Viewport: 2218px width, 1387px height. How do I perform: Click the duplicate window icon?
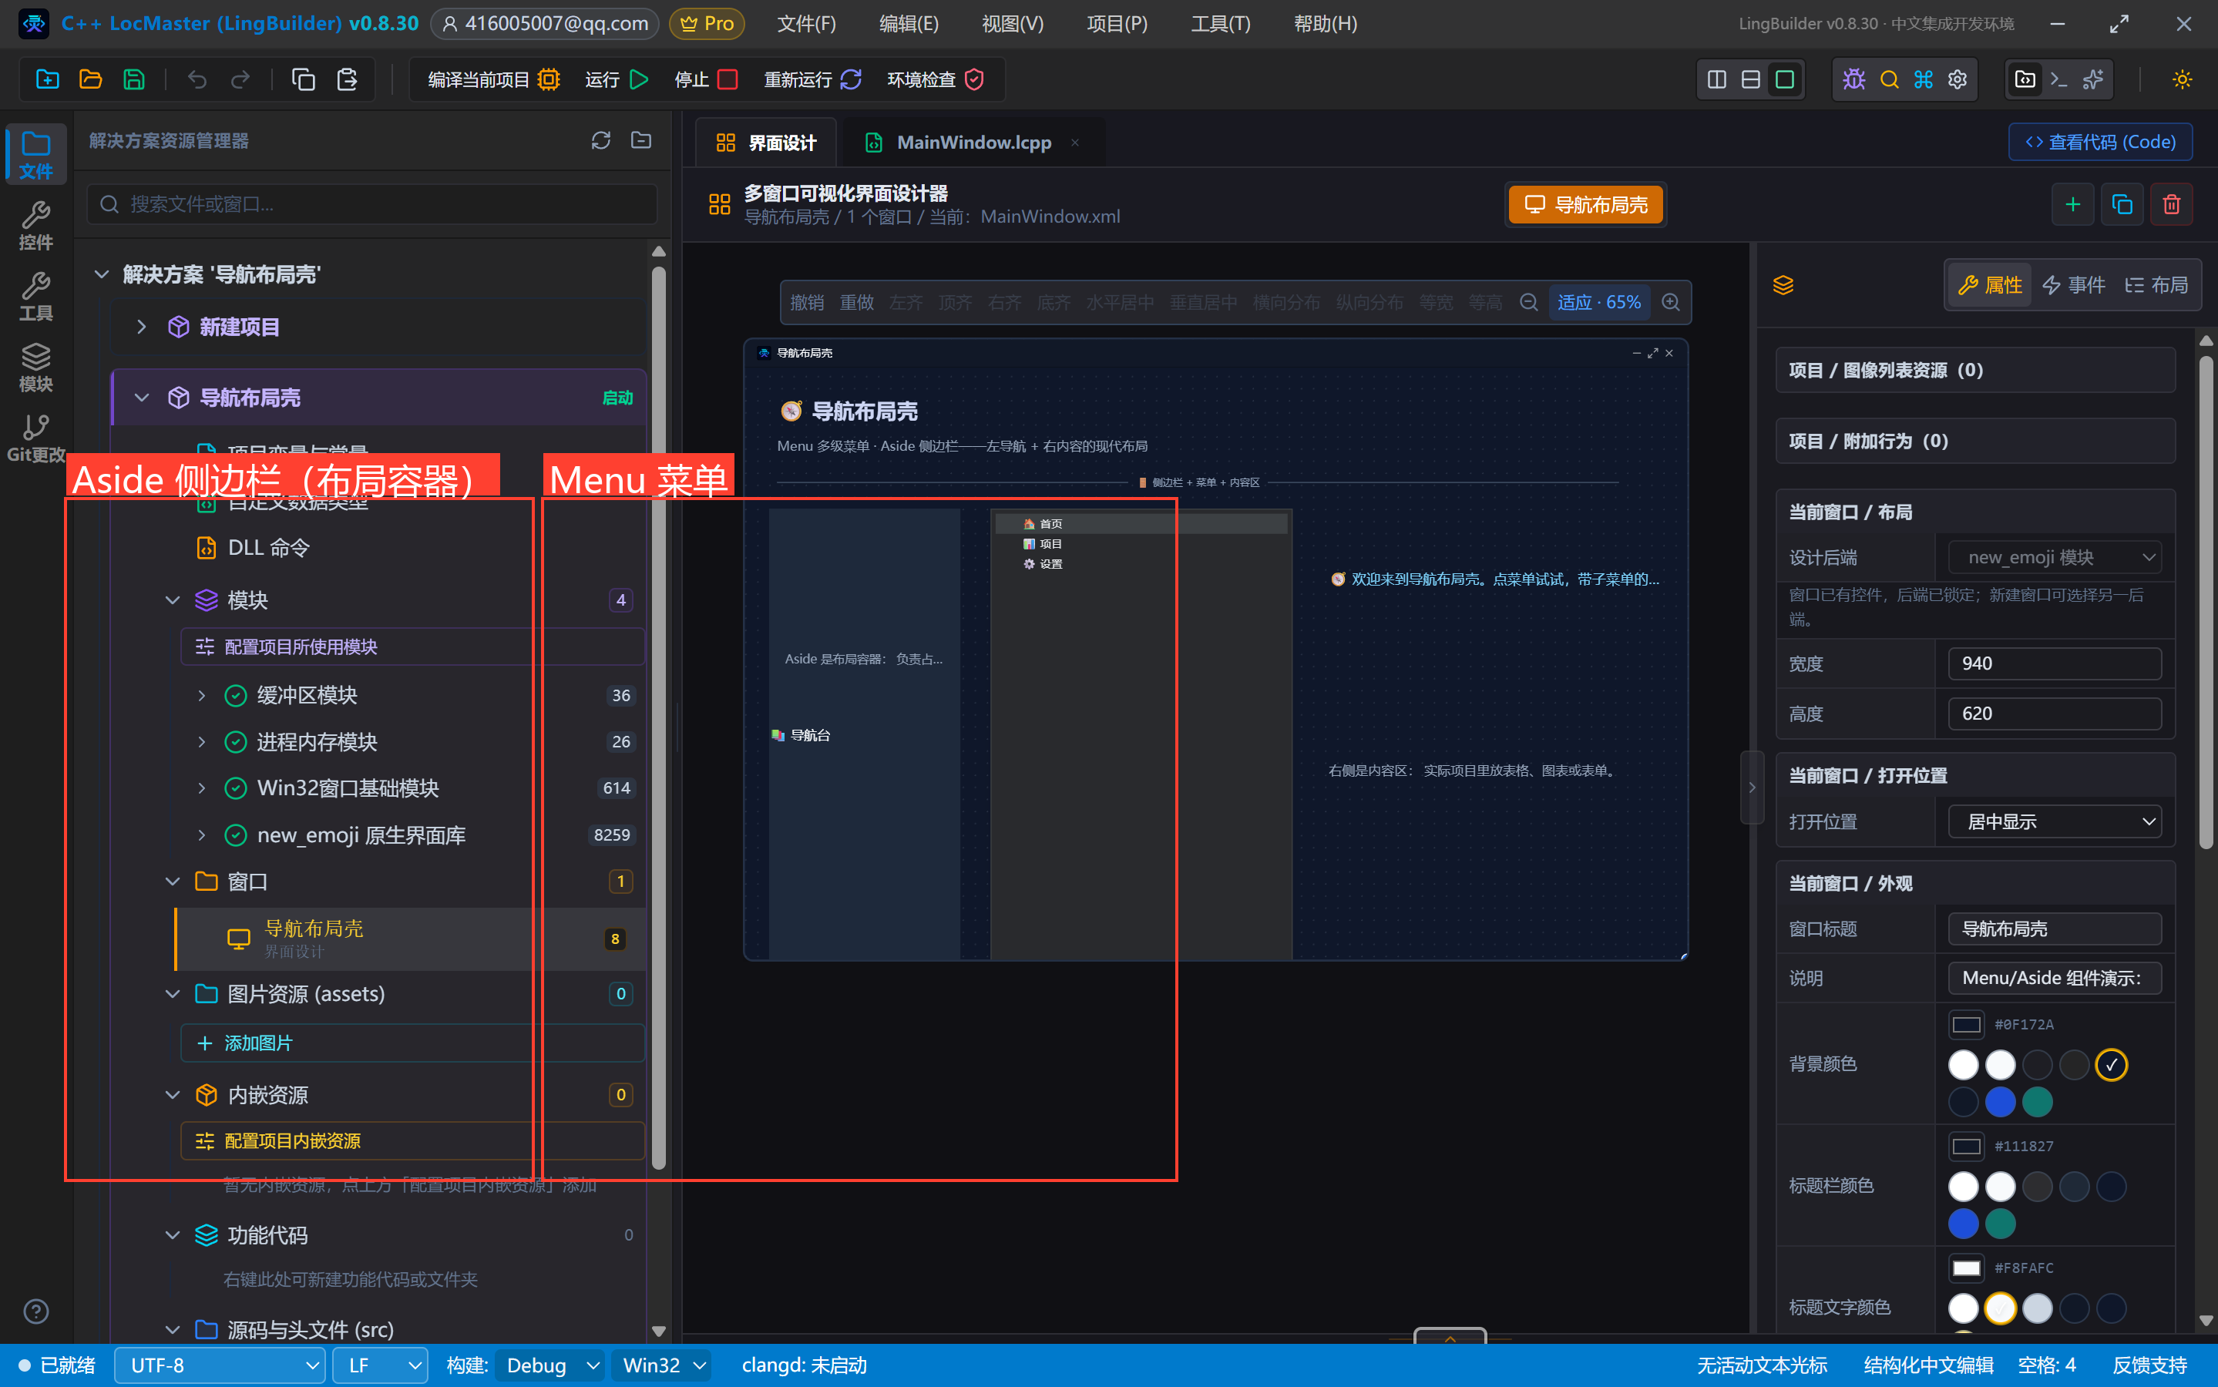click(x=2122, y=204)
